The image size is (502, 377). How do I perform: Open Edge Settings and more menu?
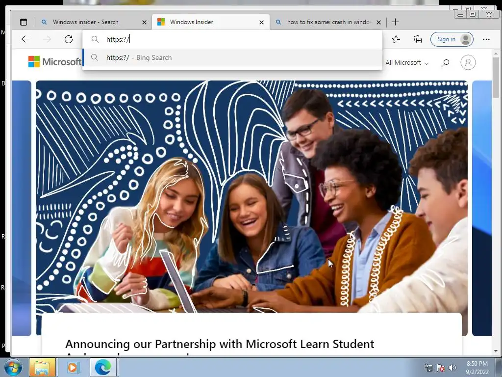click(486, 39)
